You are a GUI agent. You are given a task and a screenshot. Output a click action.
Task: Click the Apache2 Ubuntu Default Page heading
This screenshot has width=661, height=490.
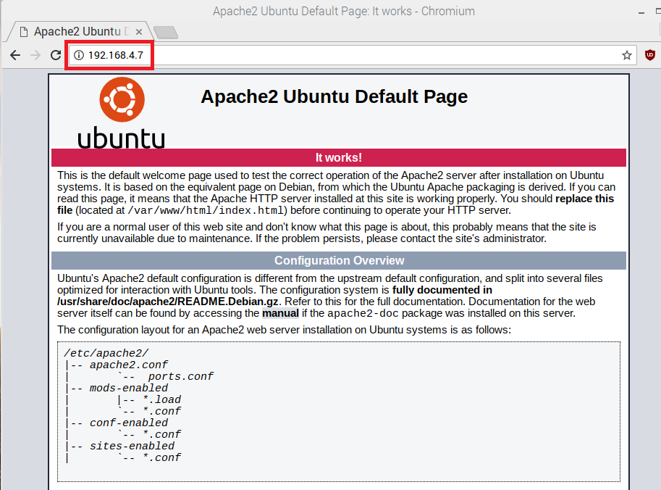click(x=334, y=96)
